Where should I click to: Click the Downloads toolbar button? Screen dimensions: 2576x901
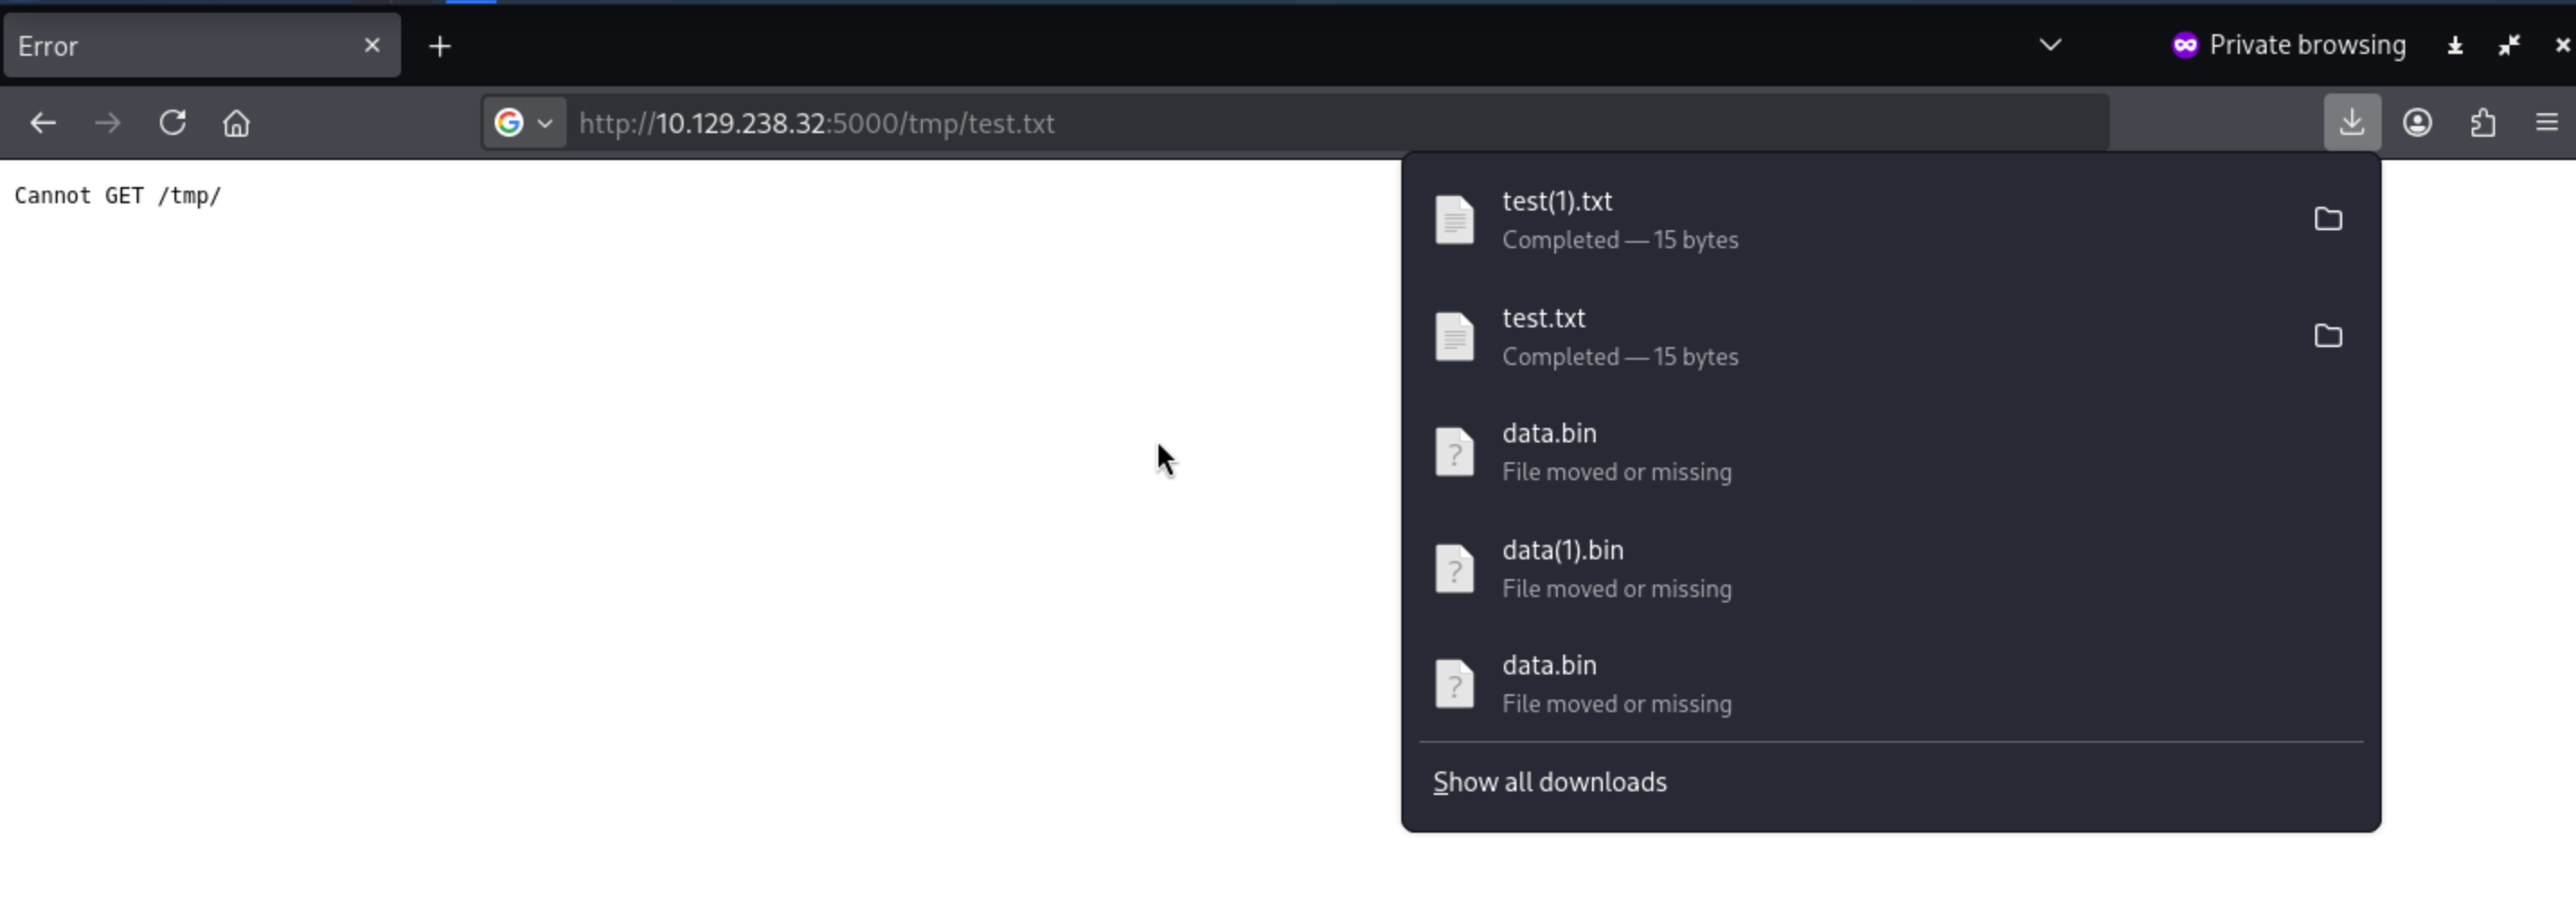[2351, 123]
